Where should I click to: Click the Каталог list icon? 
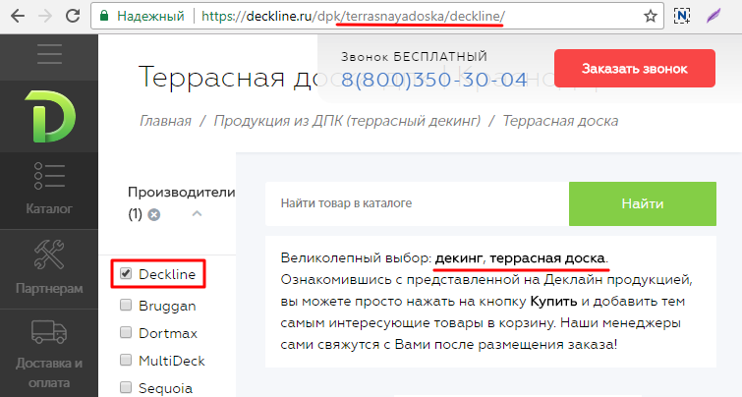point(49,176)
